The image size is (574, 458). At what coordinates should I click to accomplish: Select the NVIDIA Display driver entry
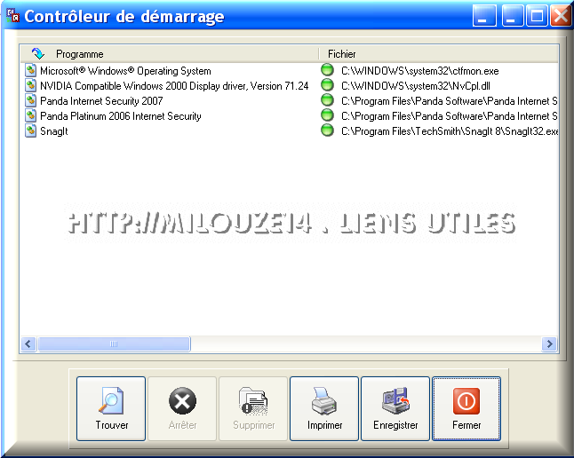tap(174, 85)
